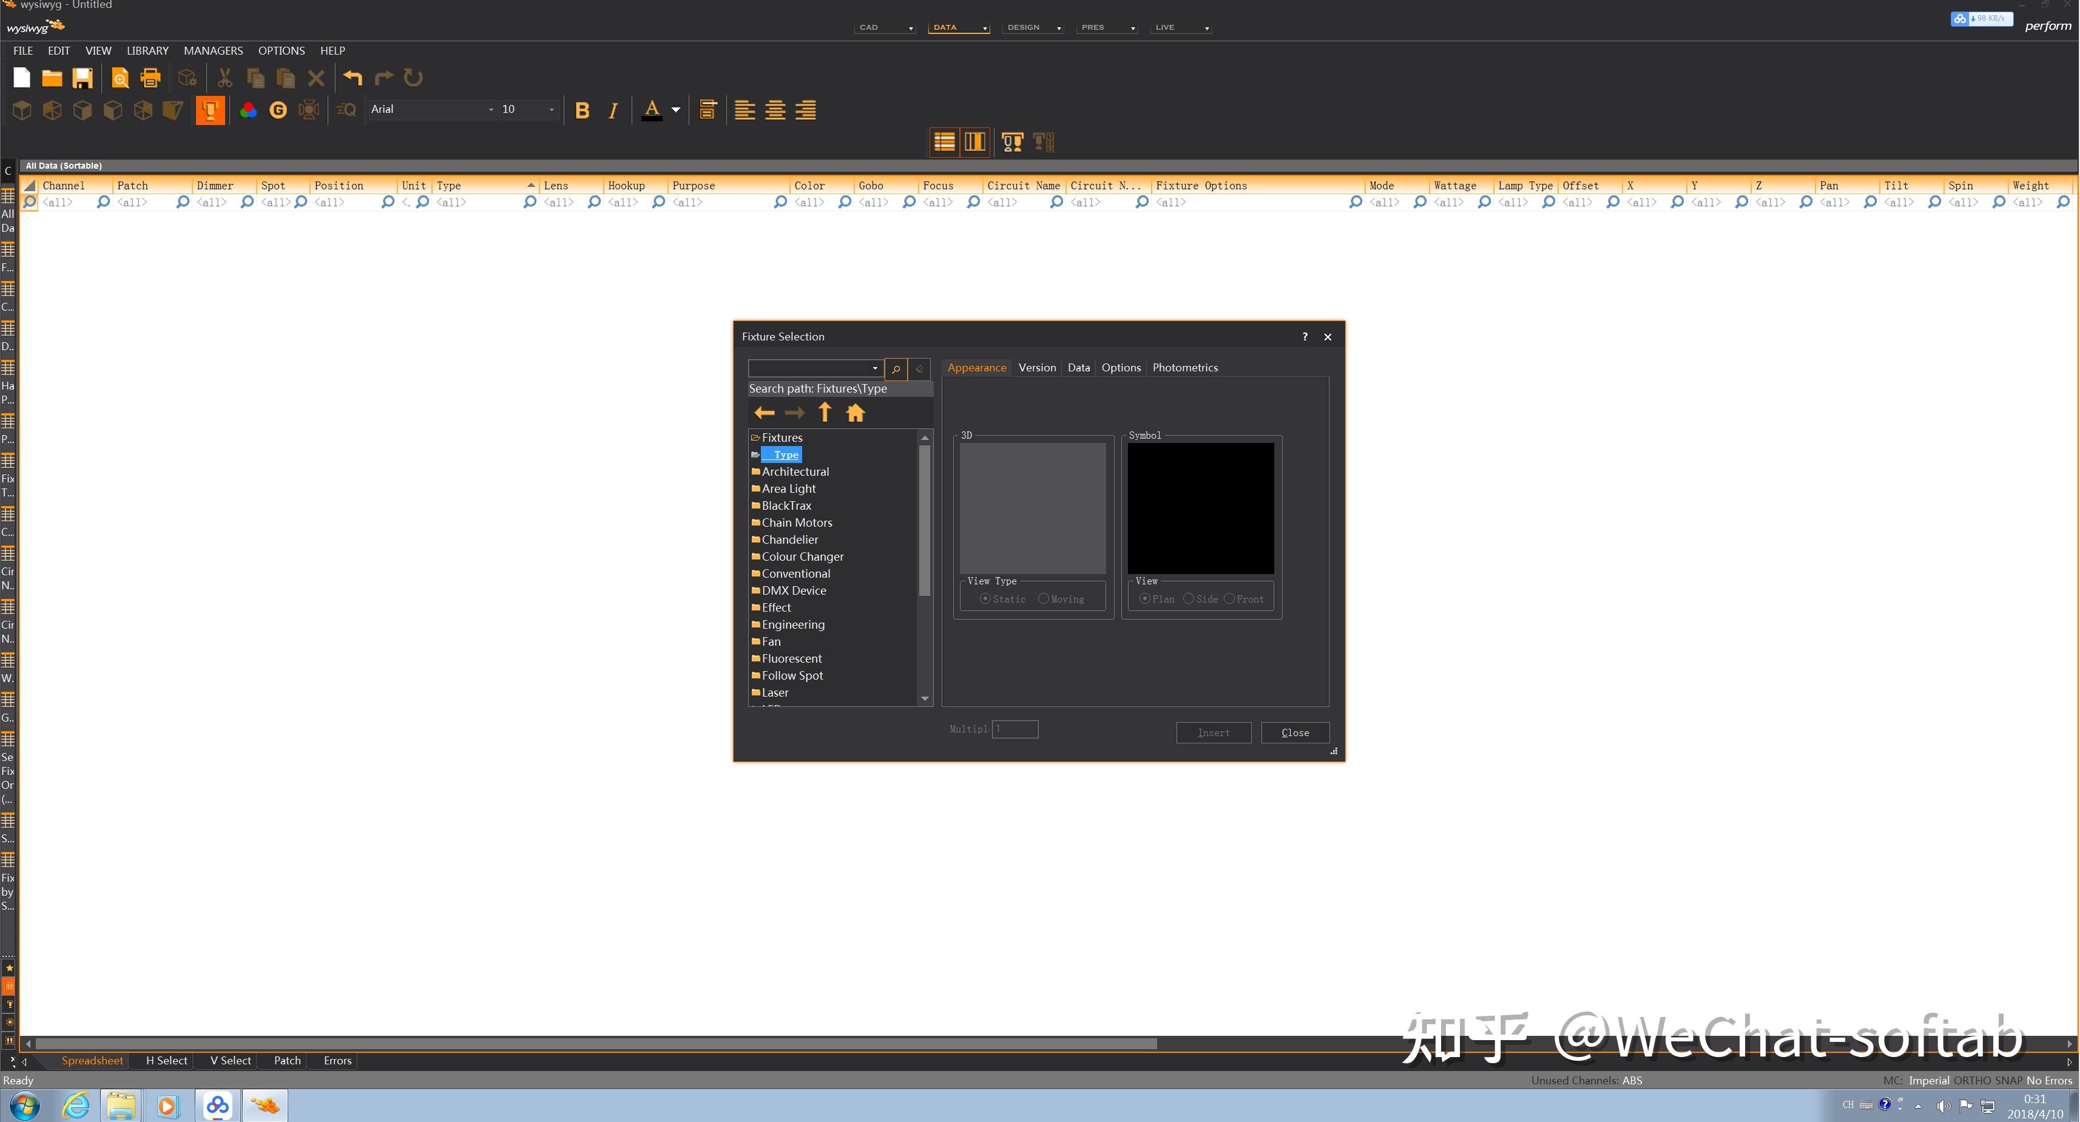This screenshot has height=1122, width=2080.
Task: Select the Front symbol view radio button
Action: coord(1229,598)
